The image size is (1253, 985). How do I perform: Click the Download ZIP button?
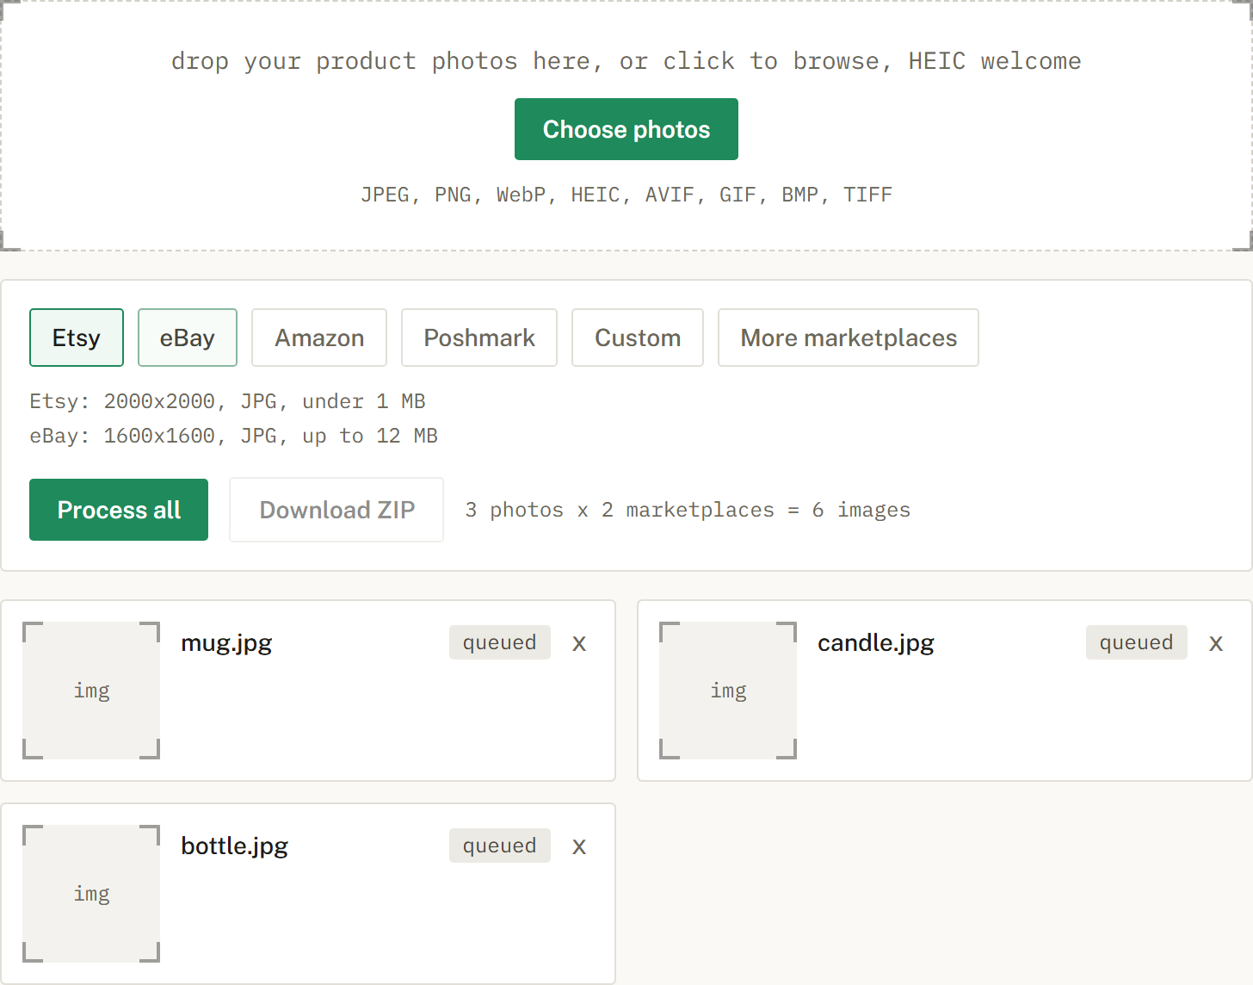tap(336, 510)
